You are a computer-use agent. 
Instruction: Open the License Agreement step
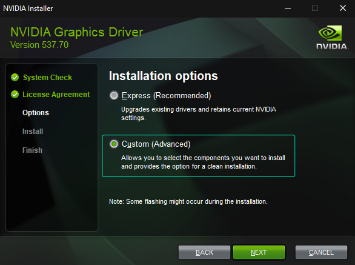[56, 95]
